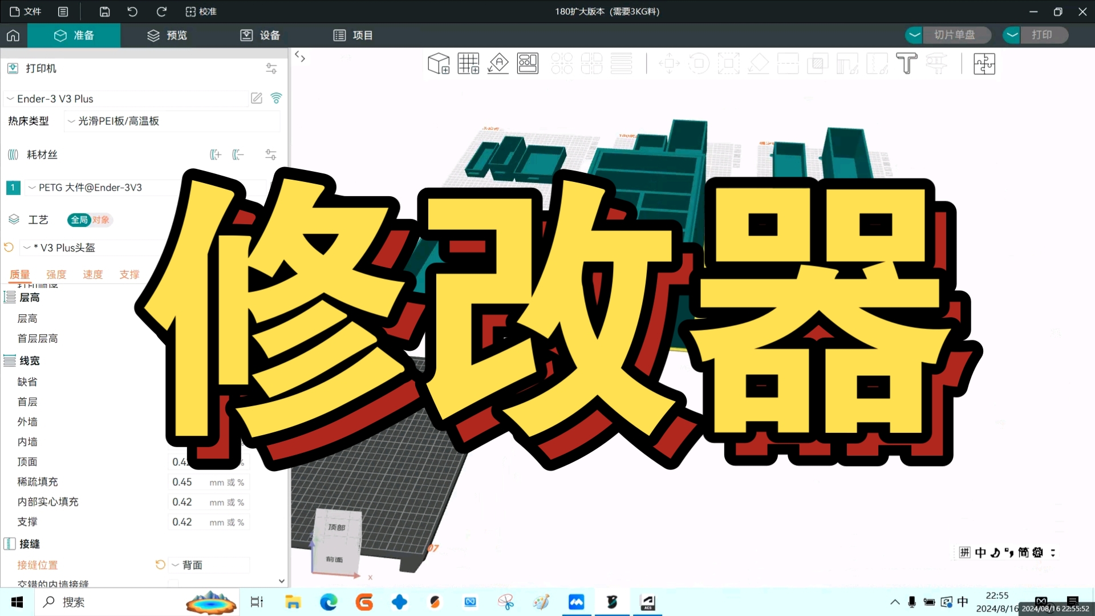Open the 接缝位置 seam position dropdown
The height and width of the screenshot is (616, 1095).
209,565
